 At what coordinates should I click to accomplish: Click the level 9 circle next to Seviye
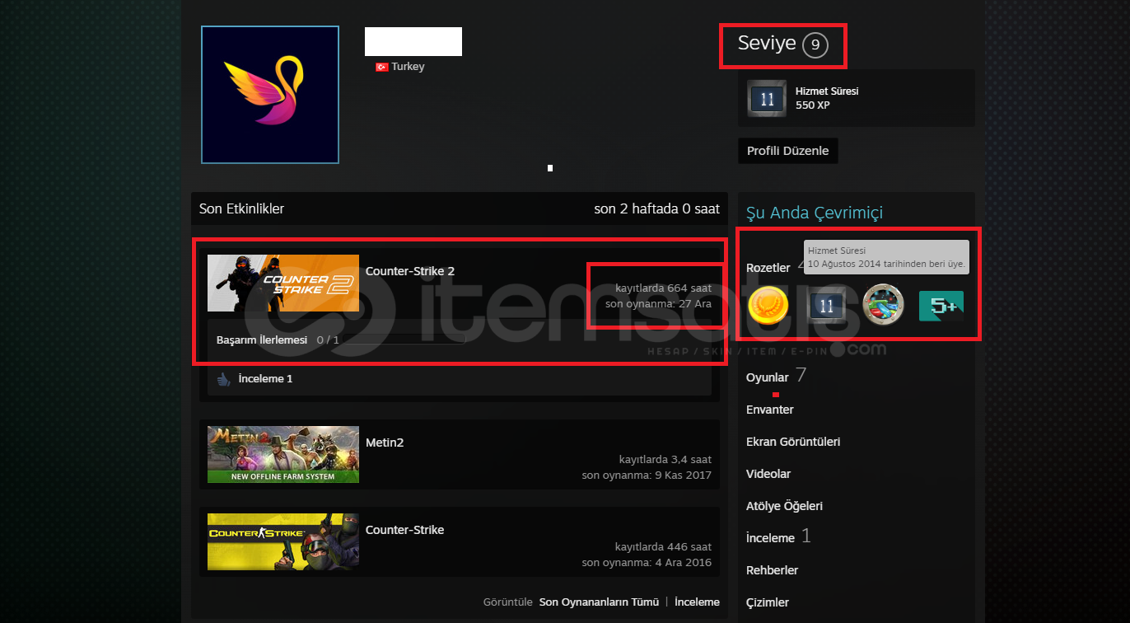click(815, 45)
